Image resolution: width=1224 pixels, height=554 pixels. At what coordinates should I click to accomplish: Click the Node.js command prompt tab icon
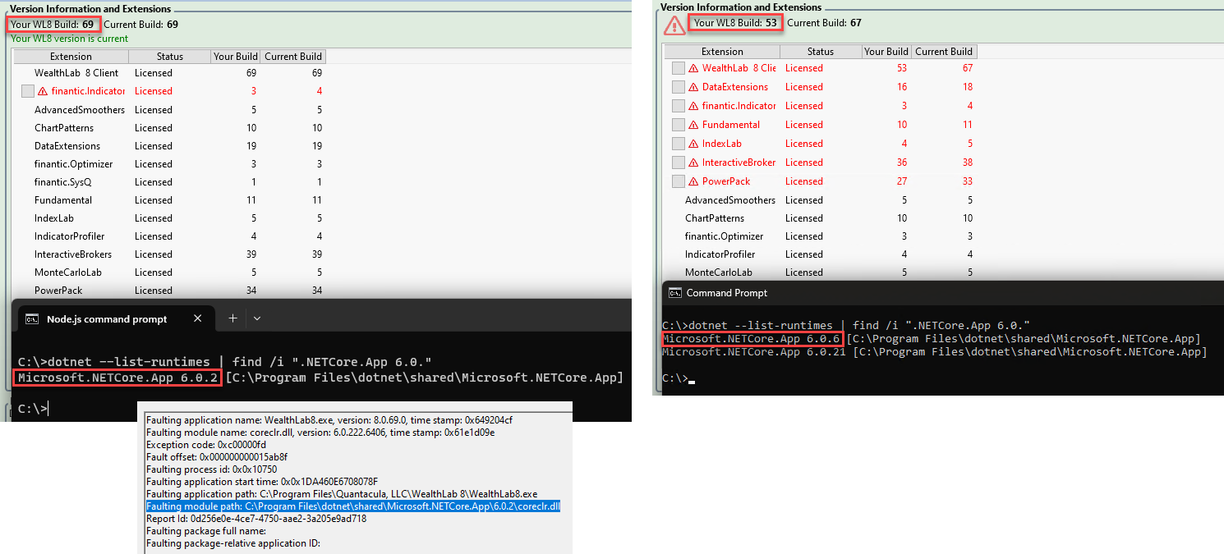tap(32, 319)
